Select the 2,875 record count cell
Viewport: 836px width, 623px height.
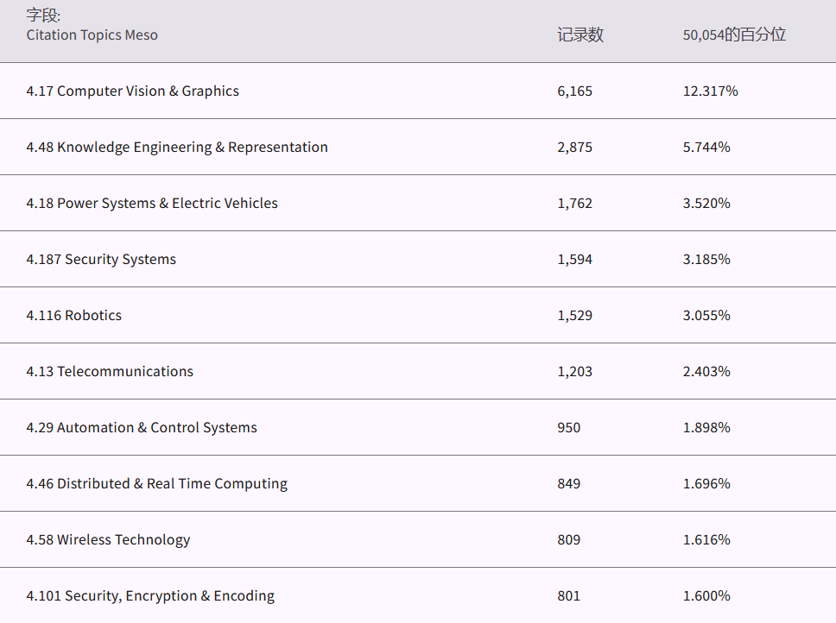[575, 148]
